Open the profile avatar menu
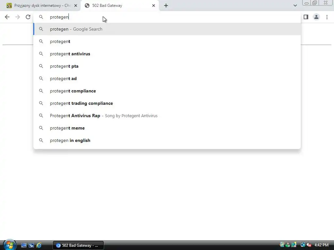Screen dimensions: 334x250 click(316, 17)
